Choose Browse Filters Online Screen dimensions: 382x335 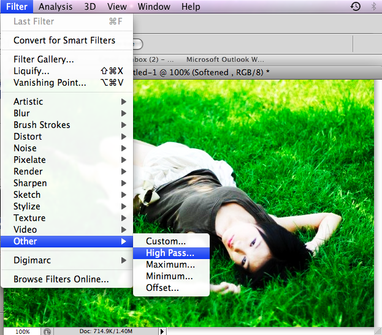67,279
